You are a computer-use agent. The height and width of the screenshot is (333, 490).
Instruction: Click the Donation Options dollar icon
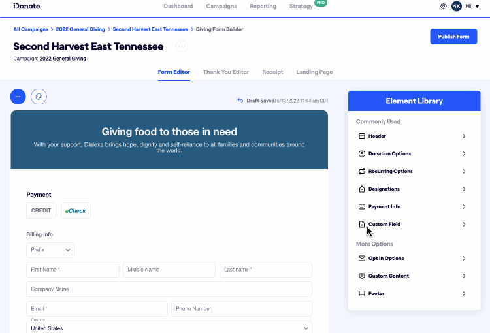click(361, 153)
